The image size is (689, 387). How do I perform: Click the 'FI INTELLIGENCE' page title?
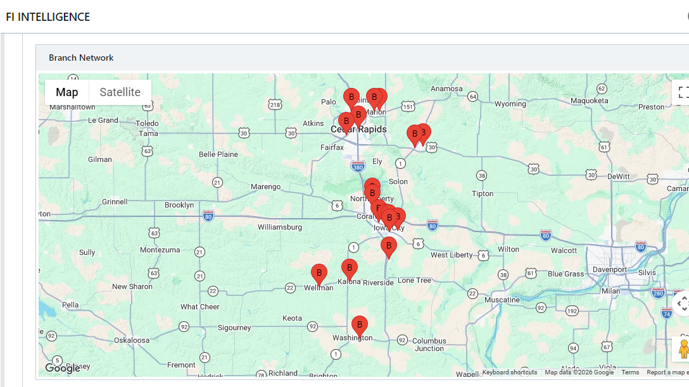pos(48,16)
